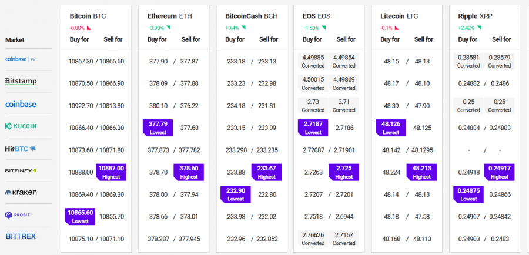Screen dimensions: 529x255
Task: Click the Bitcoin -0.08% change value
Action: 77,28
